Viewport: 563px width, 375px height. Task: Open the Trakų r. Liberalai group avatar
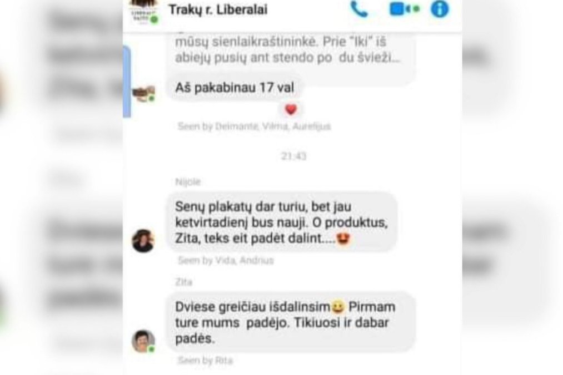(145, 12)
